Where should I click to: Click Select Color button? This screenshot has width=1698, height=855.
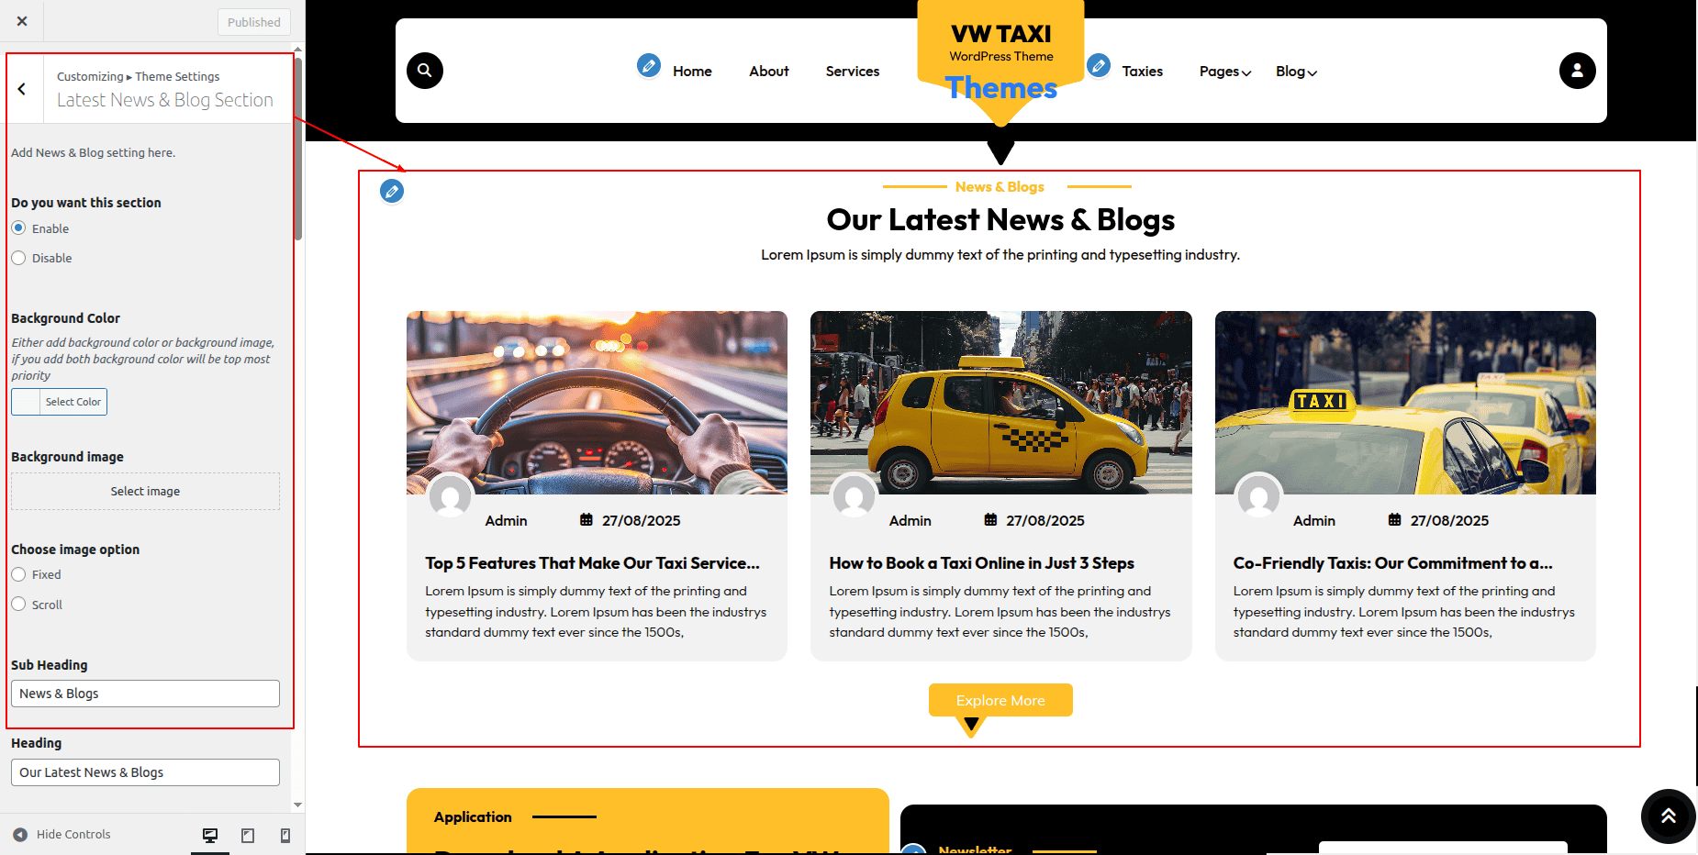(x=73, y=402)
